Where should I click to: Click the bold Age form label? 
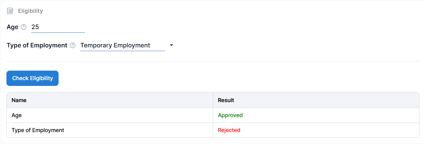pos(13,27)
